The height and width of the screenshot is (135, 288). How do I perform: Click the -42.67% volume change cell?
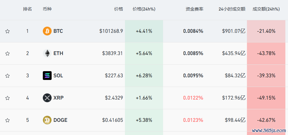tap(266, 120)
